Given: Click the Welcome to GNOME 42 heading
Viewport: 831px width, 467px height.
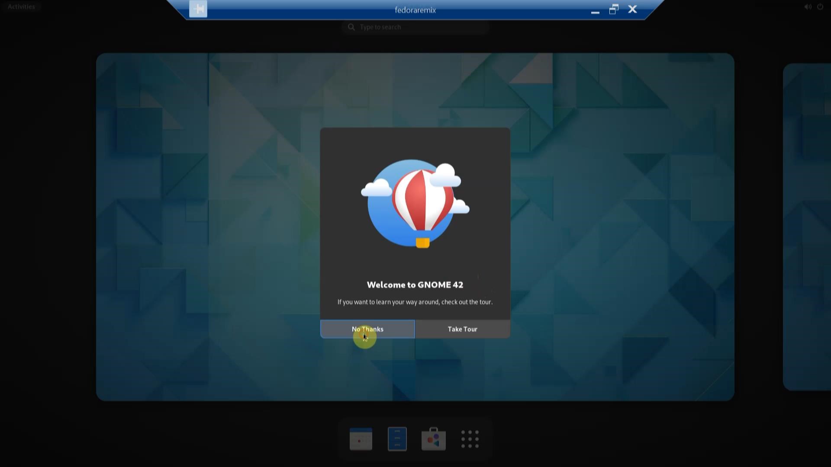Looking at the screenshot, I should click(415, 285).
